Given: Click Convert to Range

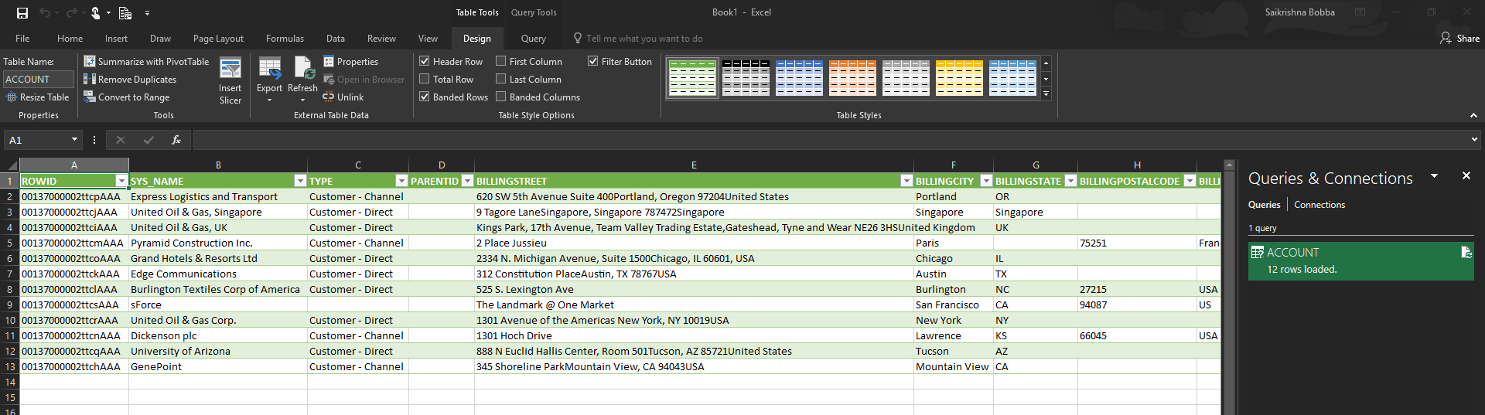Looking at the screenshot, I should tap(127, 97).
